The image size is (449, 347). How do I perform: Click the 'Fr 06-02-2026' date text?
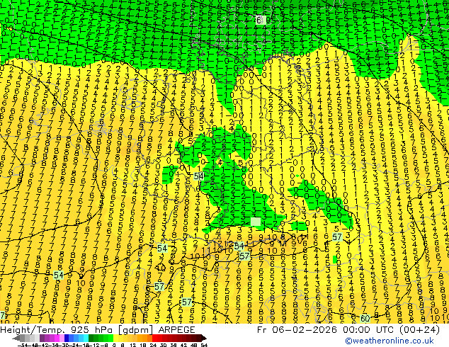coord(297,329)
